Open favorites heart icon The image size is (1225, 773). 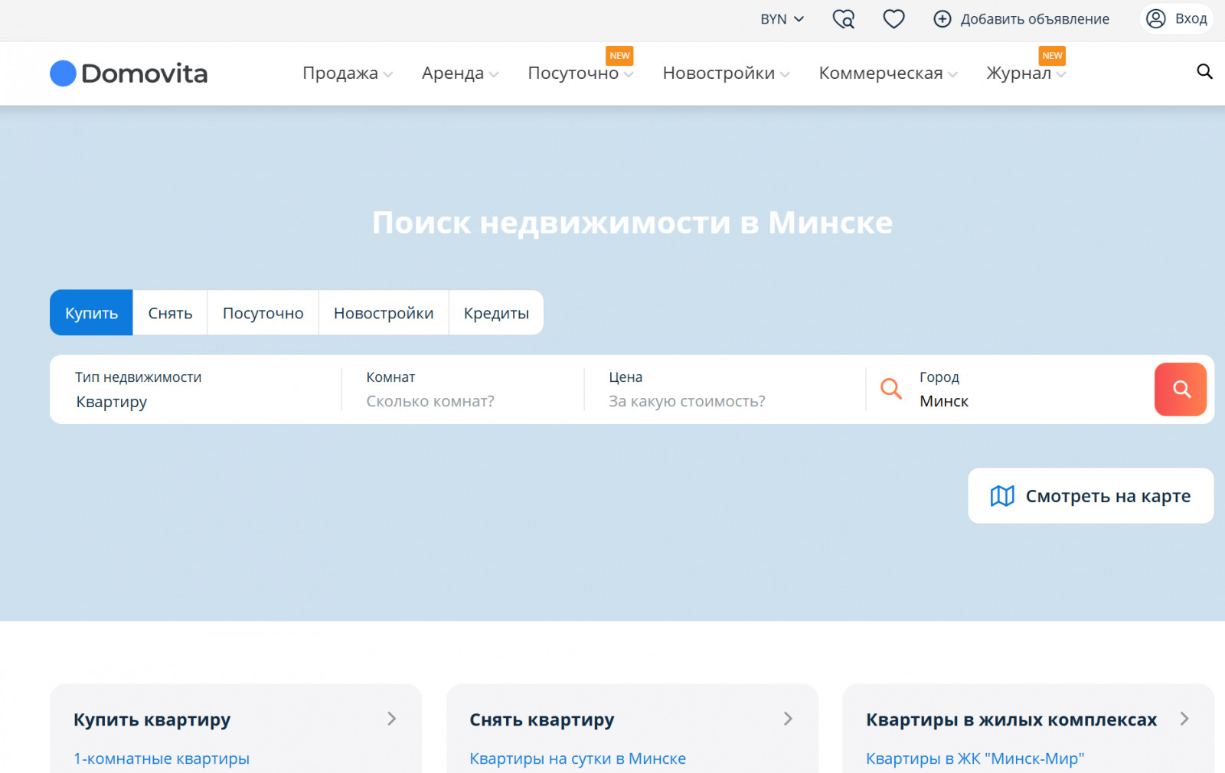893,19
